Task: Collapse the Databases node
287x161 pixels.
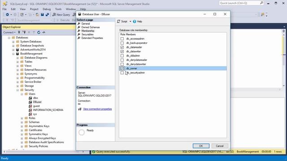Action: 9,38
